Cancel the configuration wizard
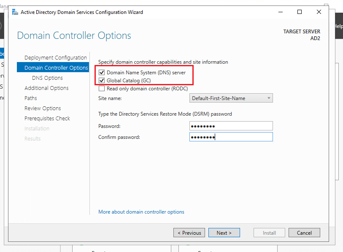The height and width of the screenshot is (252, 343). (304, 233)
